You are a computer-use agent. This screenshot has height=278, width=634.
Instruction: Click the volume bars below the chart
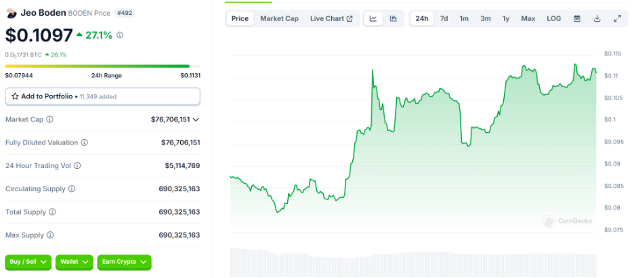(413, 262)
